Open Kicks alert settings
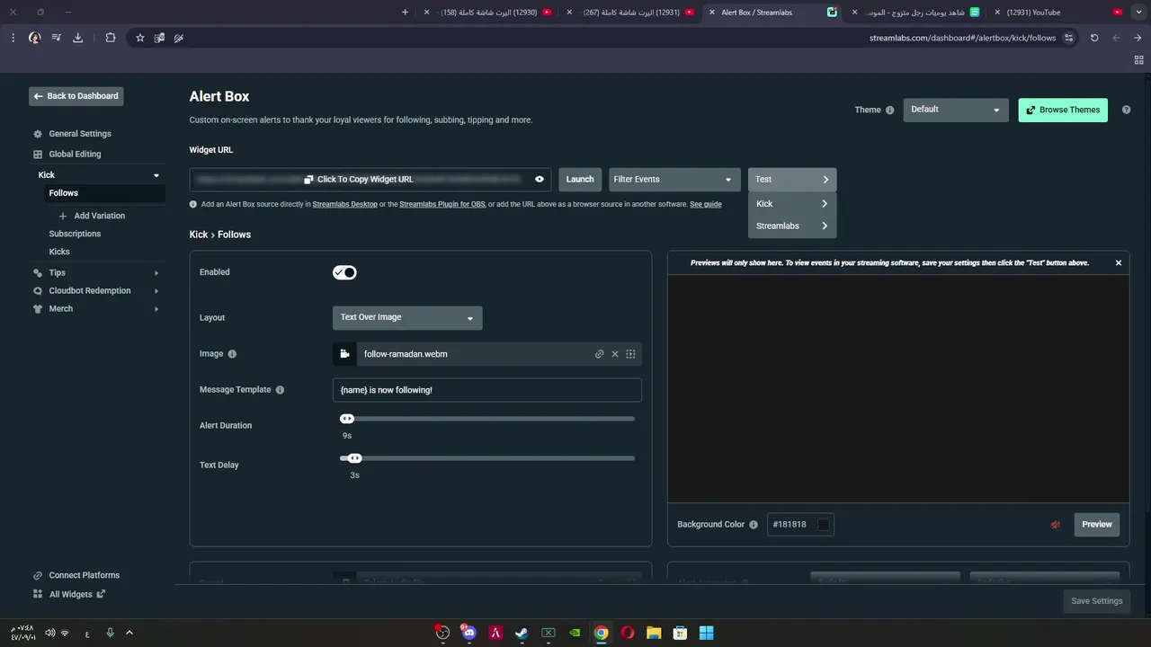1151x647 pixels. tap(59, 252)
